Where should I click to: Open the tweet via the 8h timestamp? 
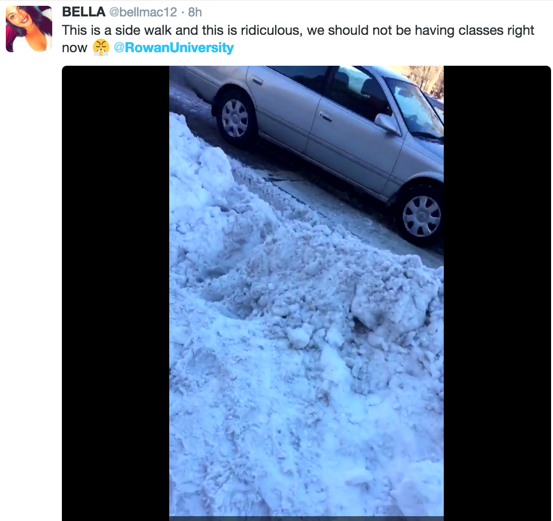pyautogui.click(x=195, y=13)
